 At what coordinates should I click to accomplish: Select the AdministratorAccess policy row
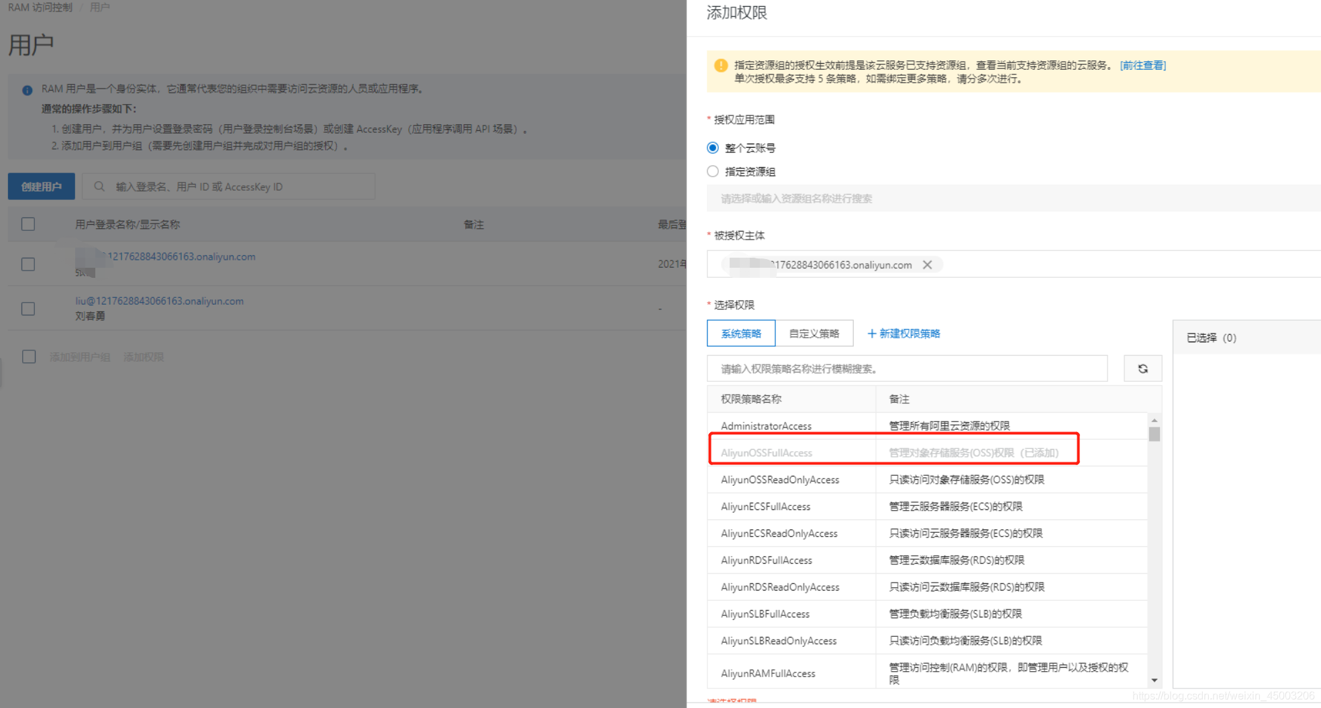[x=928, y=426]
